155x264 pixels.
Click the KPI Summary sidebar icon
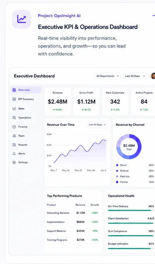click(14, 99)
